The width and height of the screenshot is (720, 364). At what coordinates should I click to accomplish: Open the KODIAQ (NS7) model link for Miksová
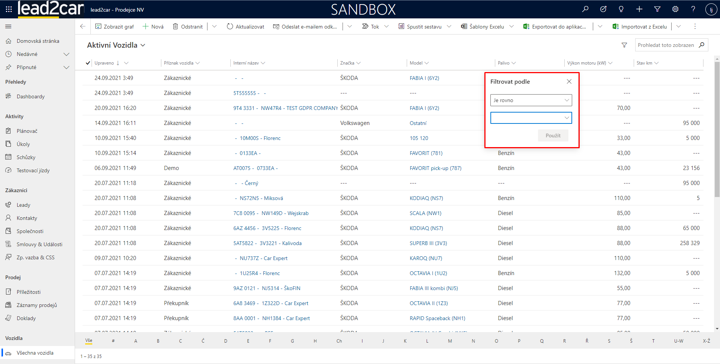click(x=426, y=198)
